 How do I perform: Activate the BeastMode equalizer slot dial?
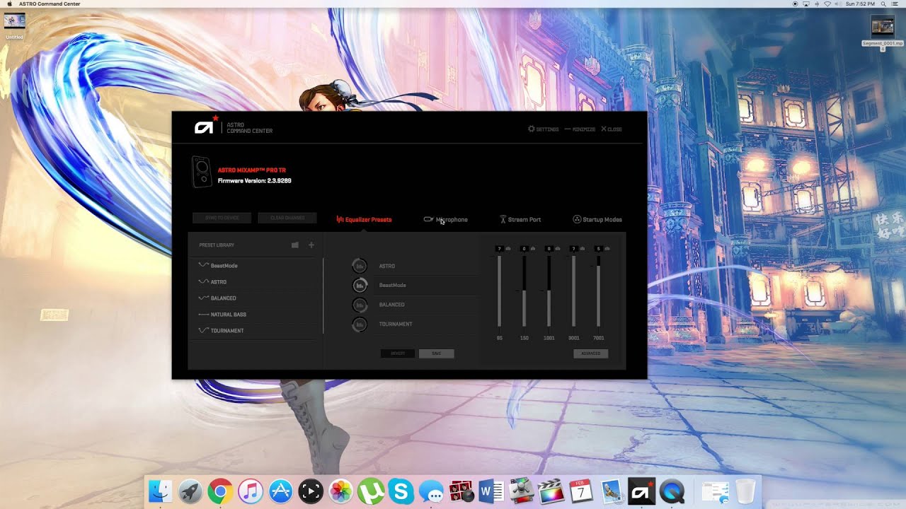[360, 286]
